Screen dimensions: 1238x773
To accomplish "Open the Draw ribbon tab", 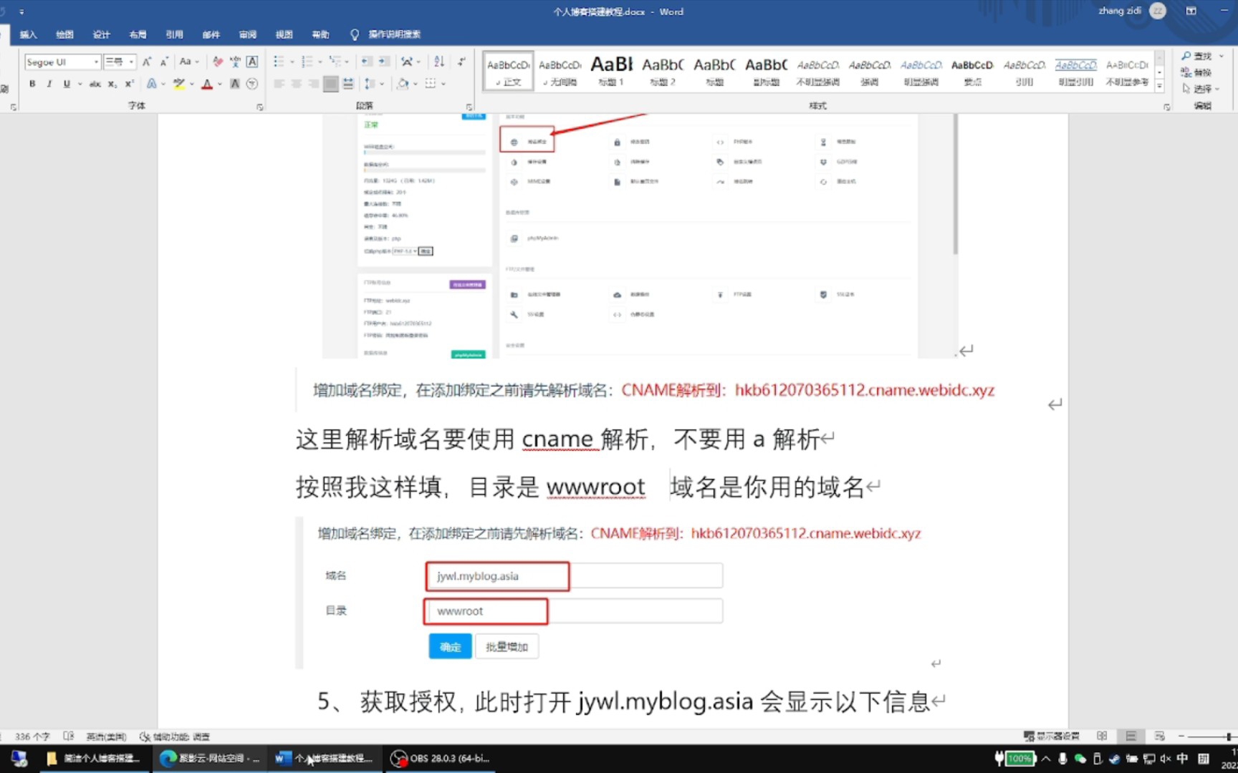I will [64, 34].
